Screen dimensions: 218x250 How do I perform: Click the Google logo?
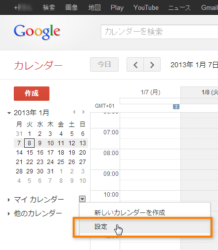(x=37, y=32)
